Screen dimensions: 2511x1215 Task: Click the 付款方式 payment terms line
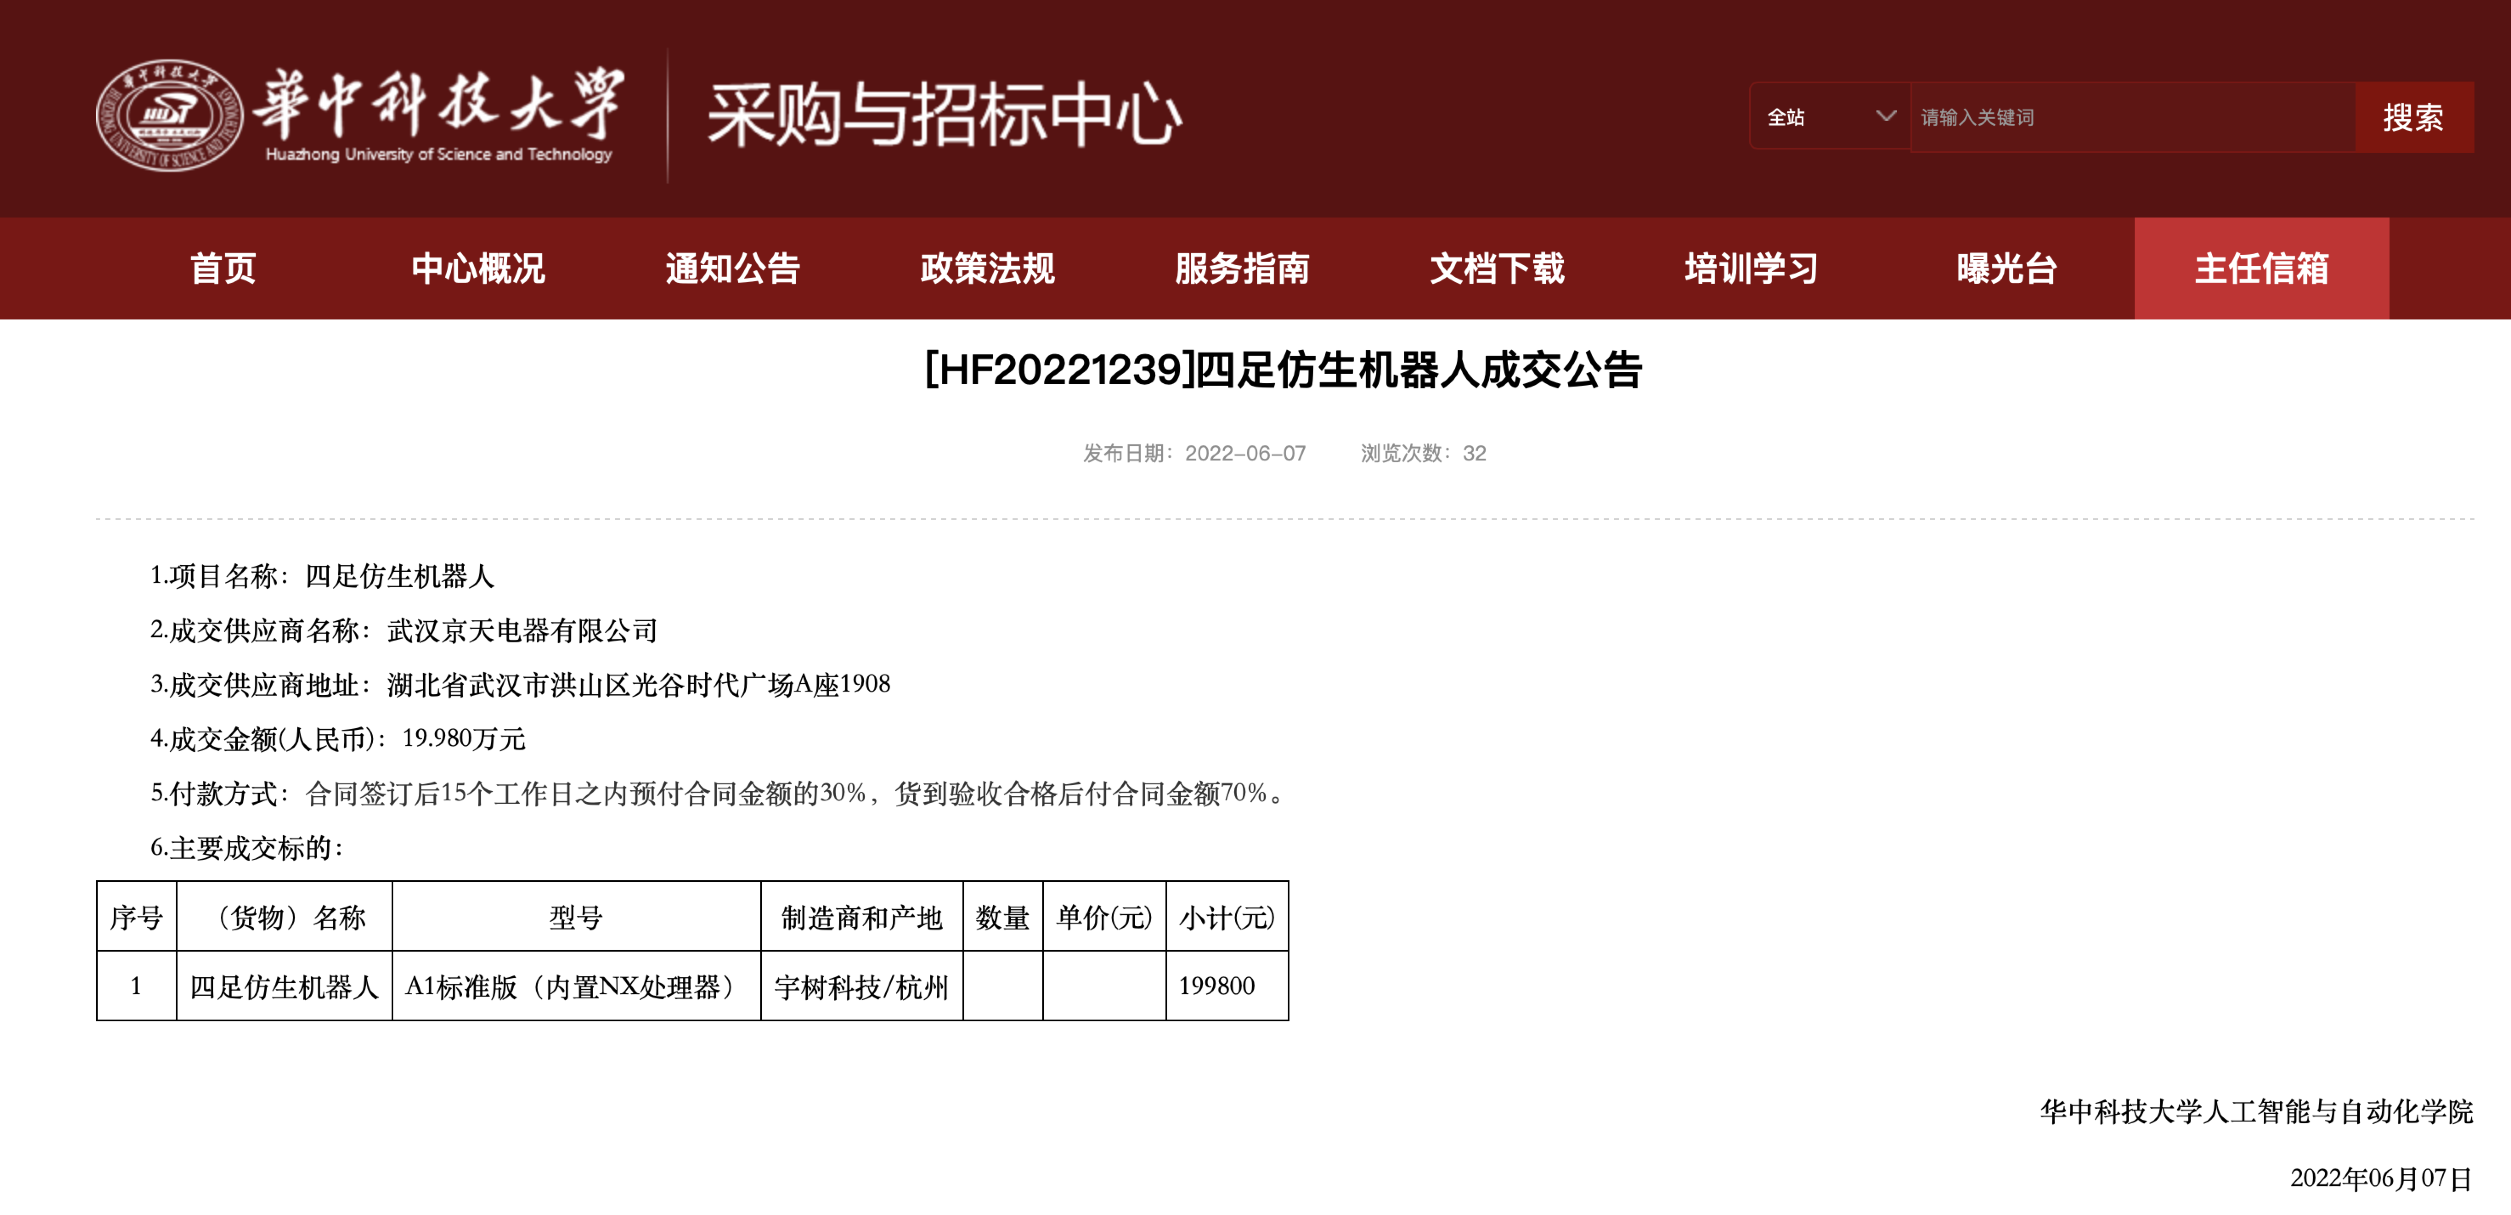pos(719,793)
